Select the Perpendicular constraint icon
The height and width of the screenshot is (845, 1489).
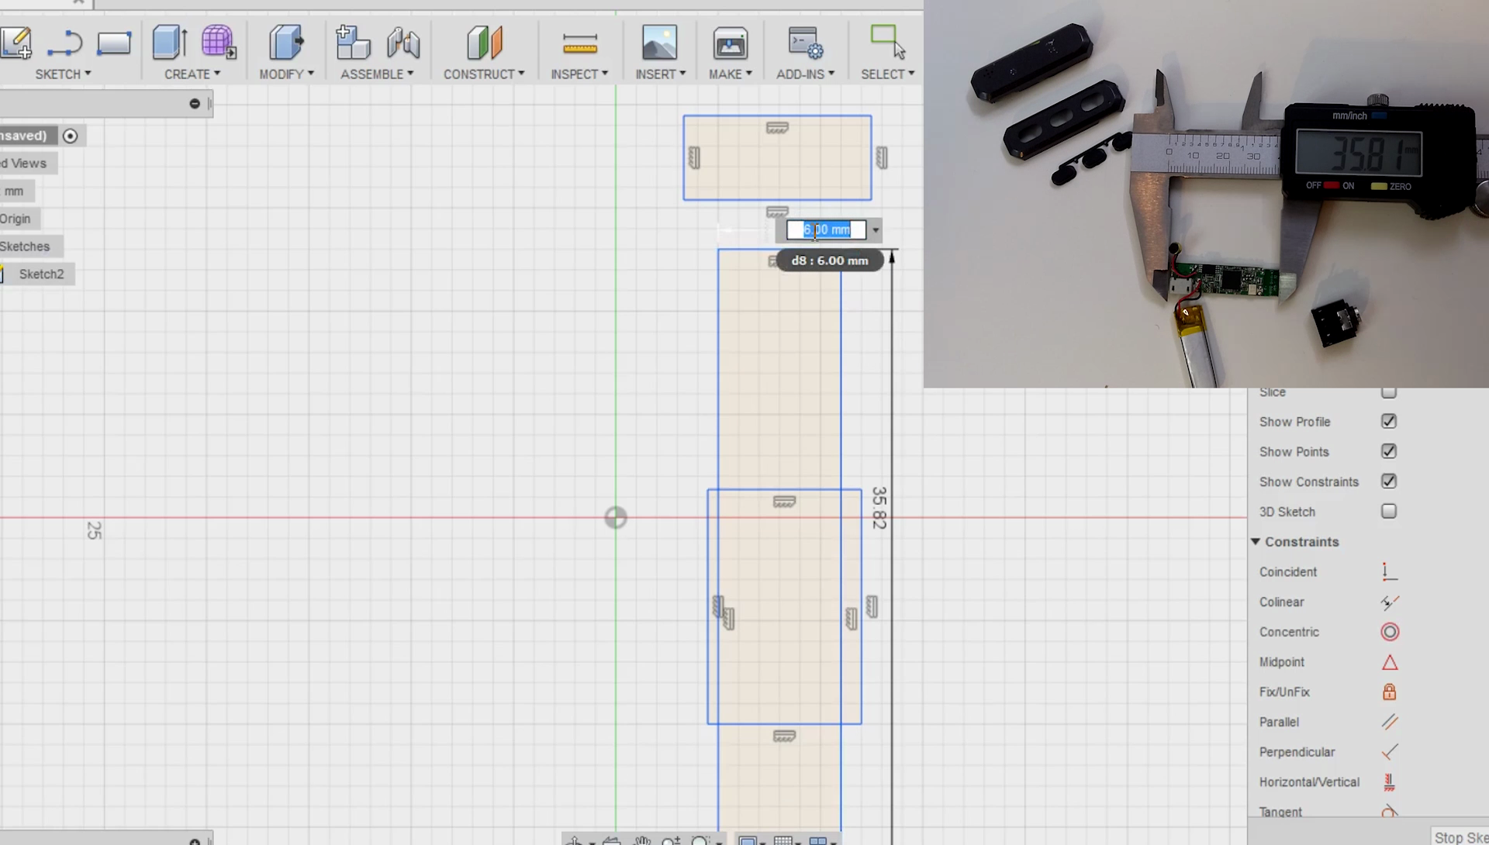pos(1389,752)
